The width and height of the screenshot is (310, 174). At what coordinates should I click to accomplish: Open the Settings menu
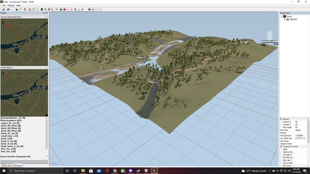[x=11, y=5]
